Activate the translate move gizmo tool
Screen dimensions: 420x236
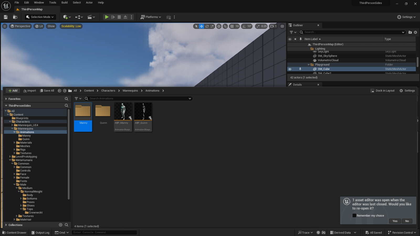202,26
